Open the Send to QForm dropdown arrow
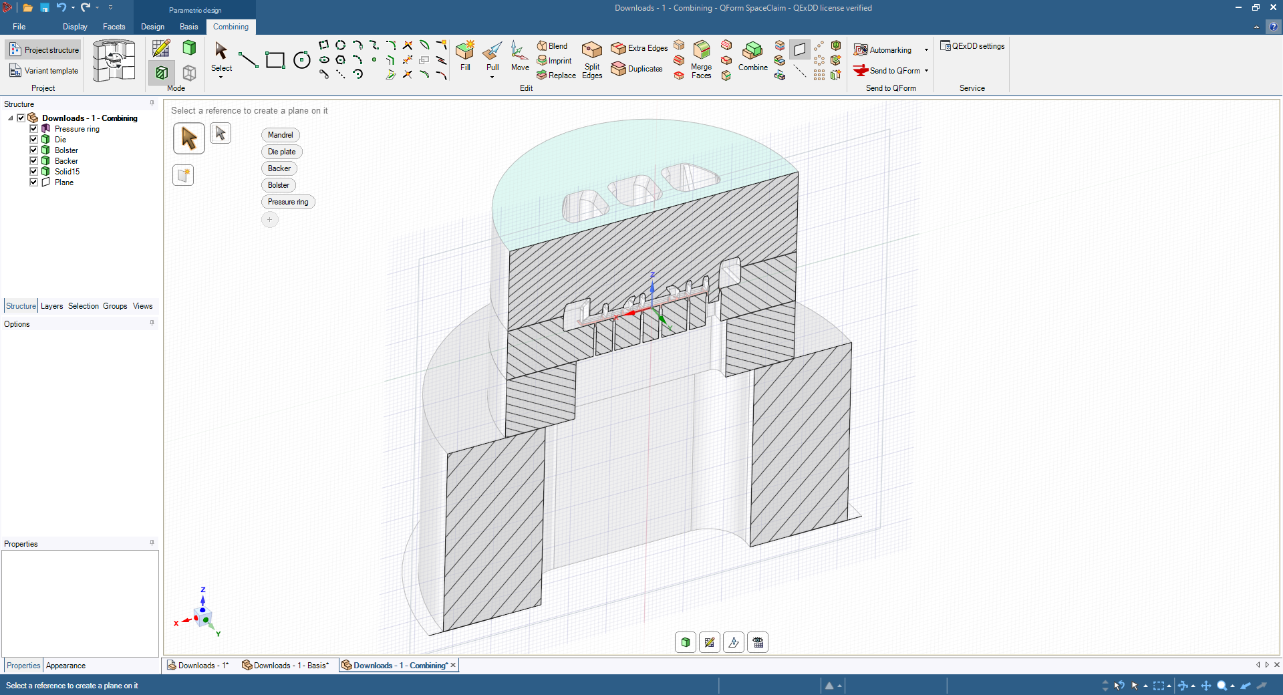 tap(926, 71)
